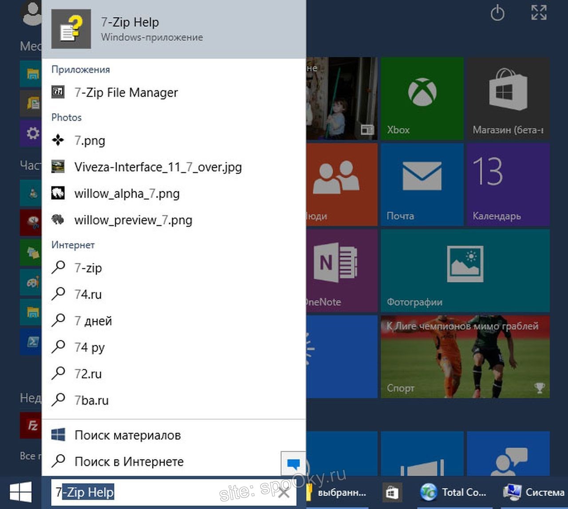The image size is (568, 509).
Task: Open willow_alpha_7.png image
Action: (x=174, y=193)
